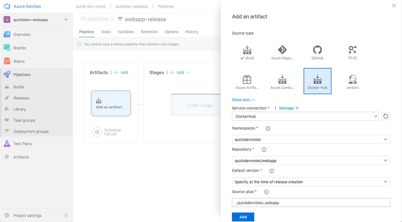Image resolution: width=402 pixels, height=222 pixels.
Task: Open the Service connection DockerHub dropdown
Action: tap(305, 116)
